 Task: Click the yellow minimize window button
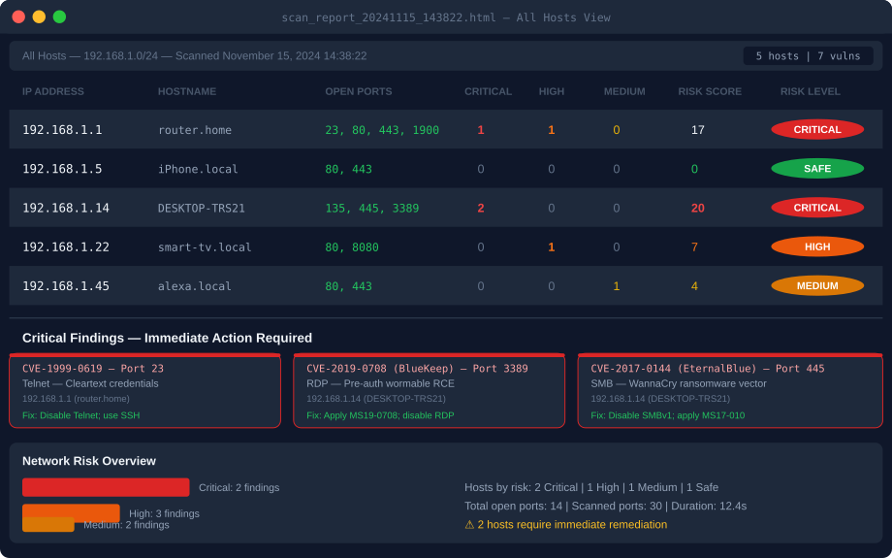[x=39, y=17]
